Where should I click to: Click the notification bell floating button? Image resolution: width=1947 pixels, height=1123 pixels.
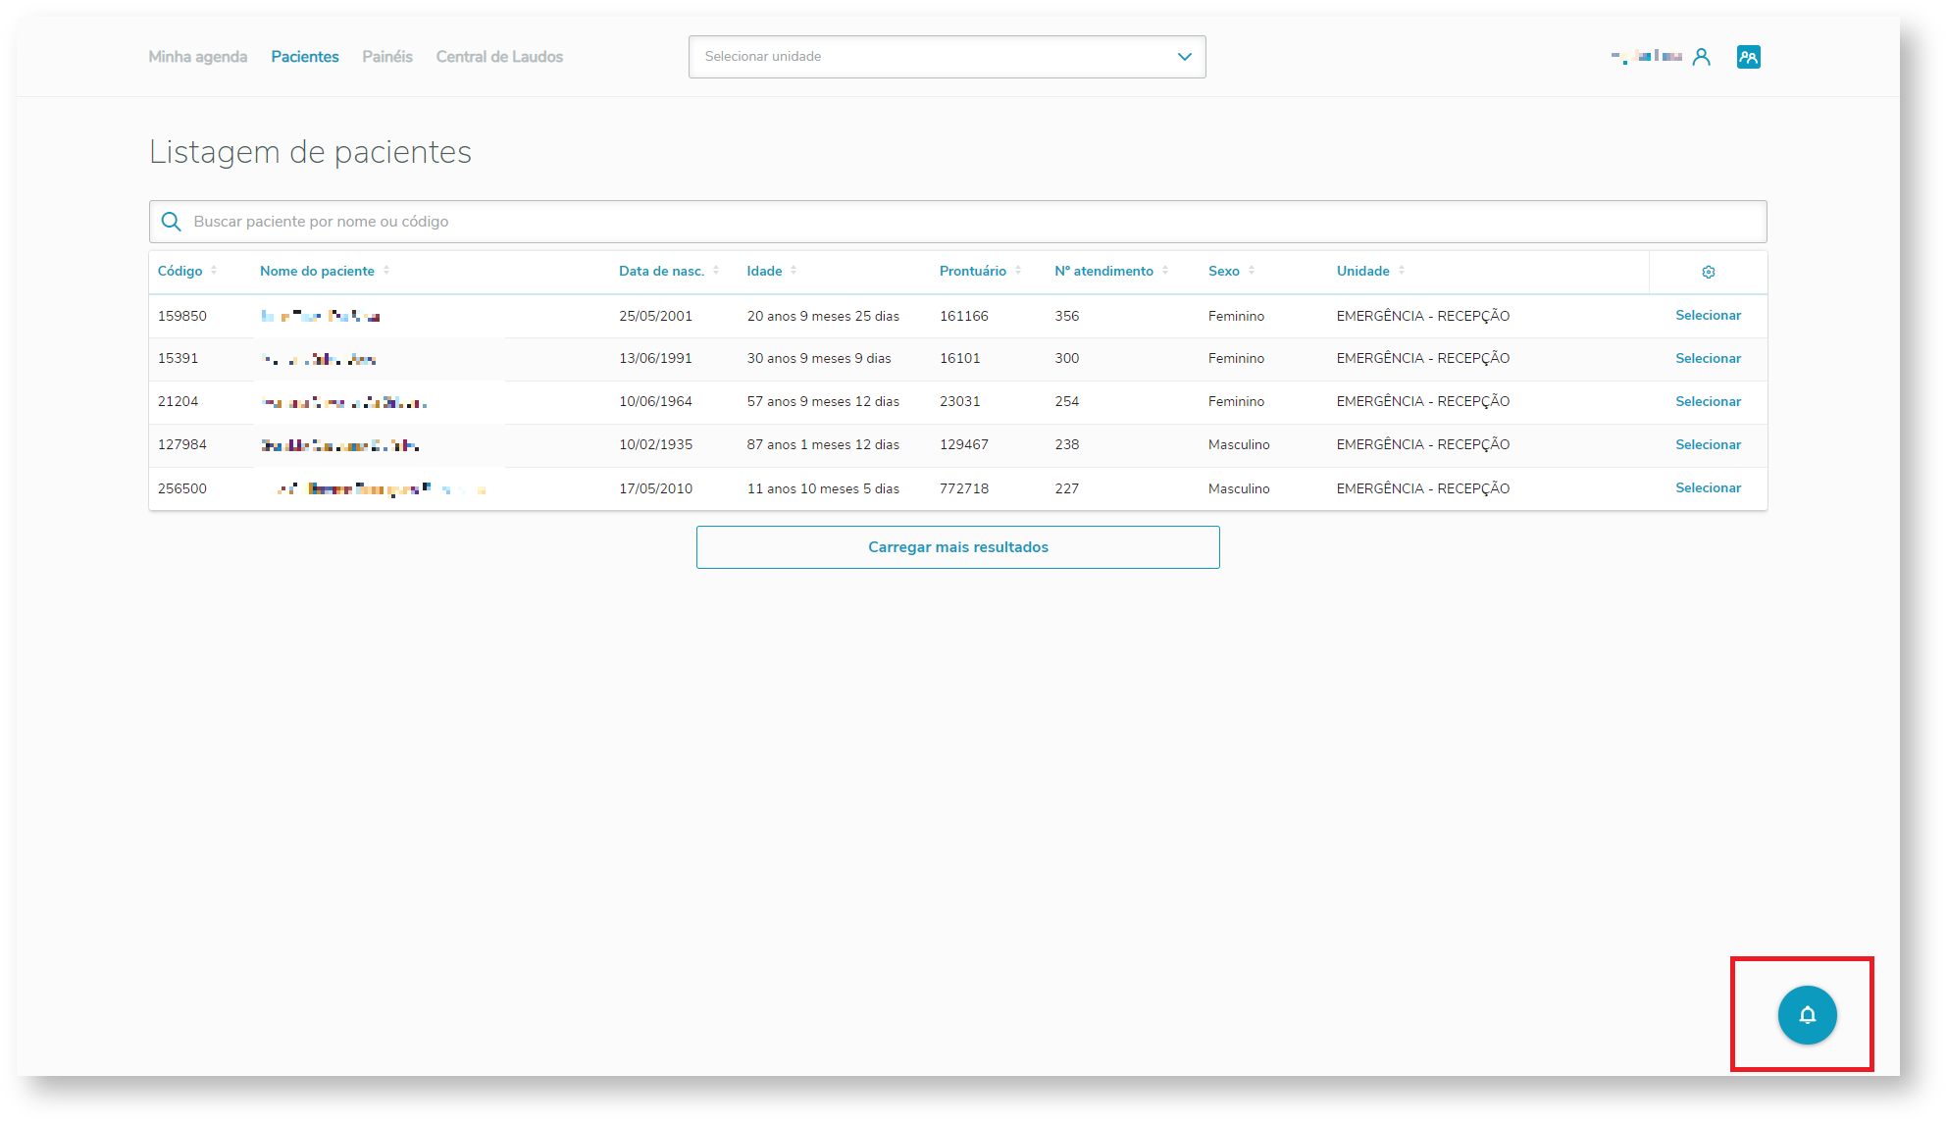pyautogui.click(x=1806, y=1015)
